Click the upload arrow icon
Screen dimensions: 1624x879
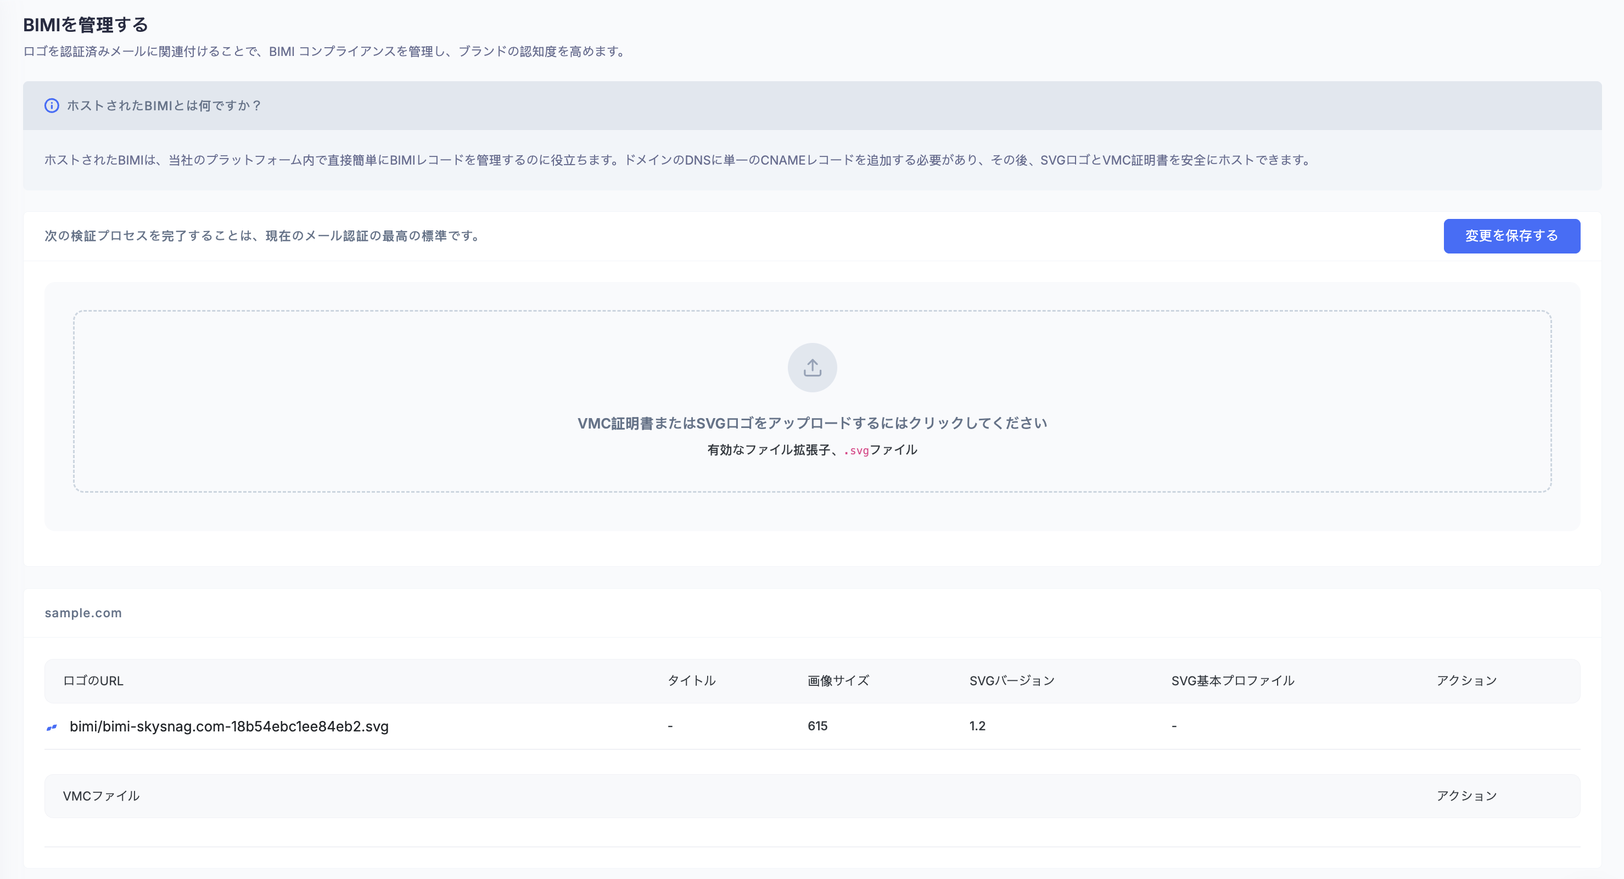click(x=812, y=368)
